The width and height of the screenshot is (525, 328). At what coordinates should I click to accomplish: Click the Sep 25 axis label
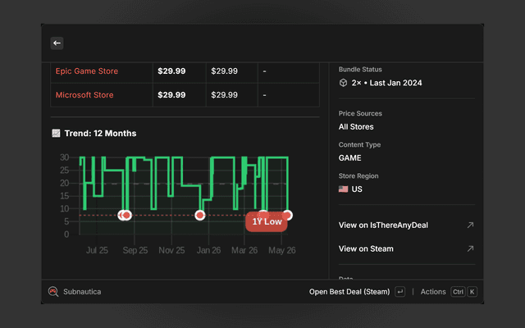pos(135,250)
